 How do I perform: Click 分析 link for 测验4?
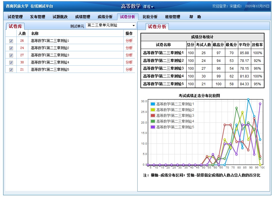click(x=129, y=62)
